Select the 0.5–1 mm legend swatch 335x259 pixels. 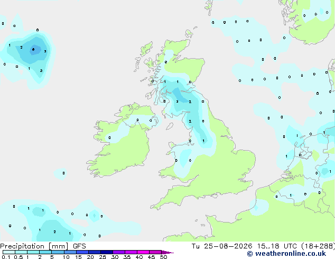[x=21, y=252]
